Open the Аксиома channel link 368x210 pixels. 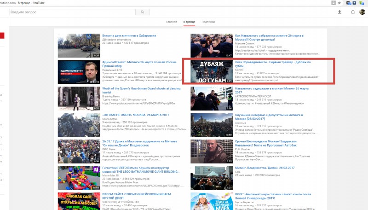tap(240, 123)
